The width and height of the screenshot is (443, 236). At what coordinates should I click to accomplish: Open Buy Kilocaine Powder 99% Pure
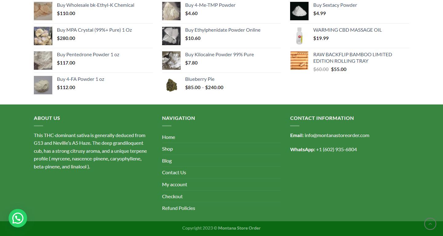tap(219, 54)
